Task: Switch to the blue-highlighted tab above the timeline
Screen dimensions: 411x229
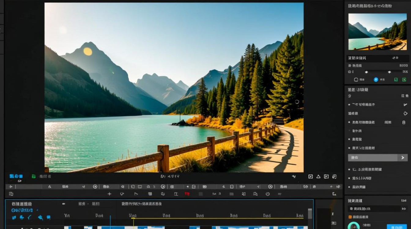Action: (x=16, y=176)
